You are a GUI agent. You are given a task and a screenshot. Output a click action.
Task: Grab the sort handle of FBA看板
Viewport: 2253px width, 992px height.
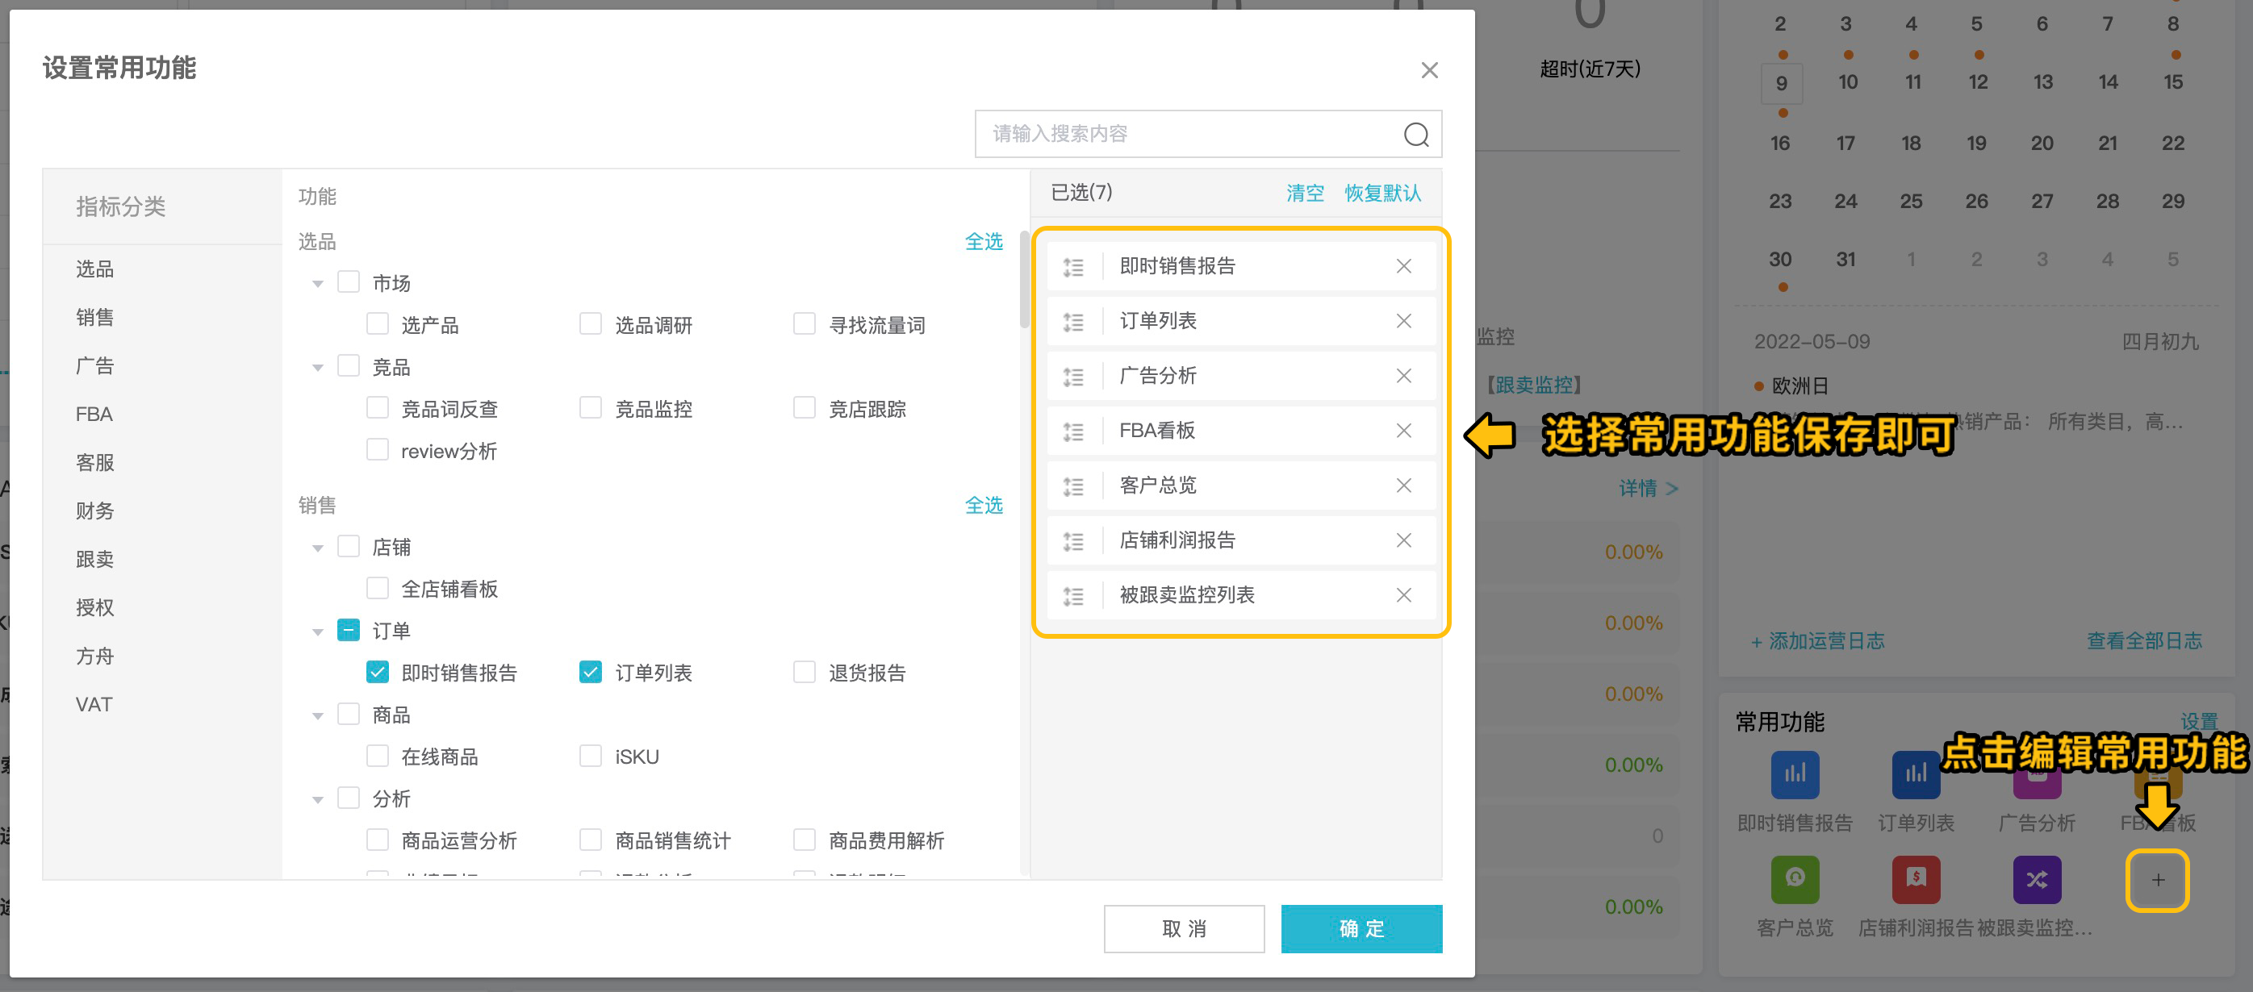click(1072, 431)
